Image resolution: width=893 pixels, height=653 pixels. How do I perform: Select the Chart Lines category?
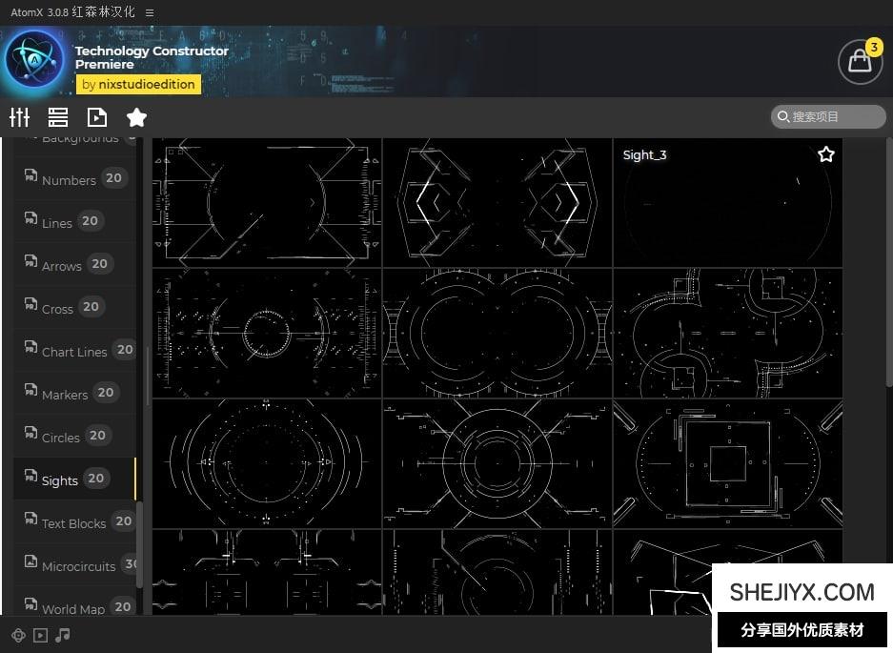click(x=74, y=351)
